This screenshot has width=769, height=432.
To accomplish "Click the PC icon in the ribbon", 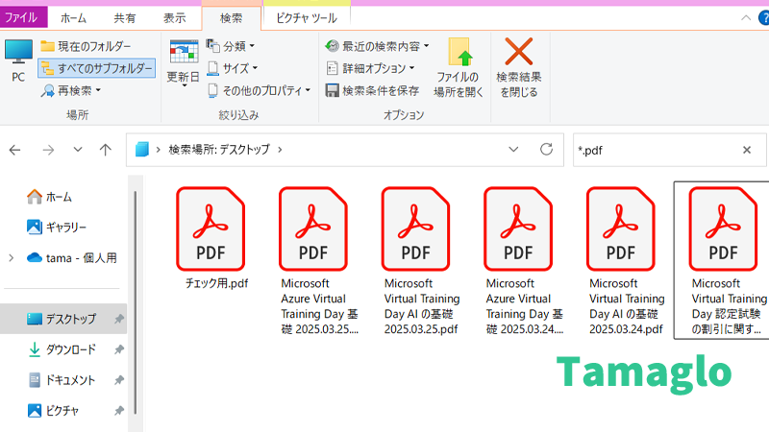I will pyautogui.click(x=18, y=60).
